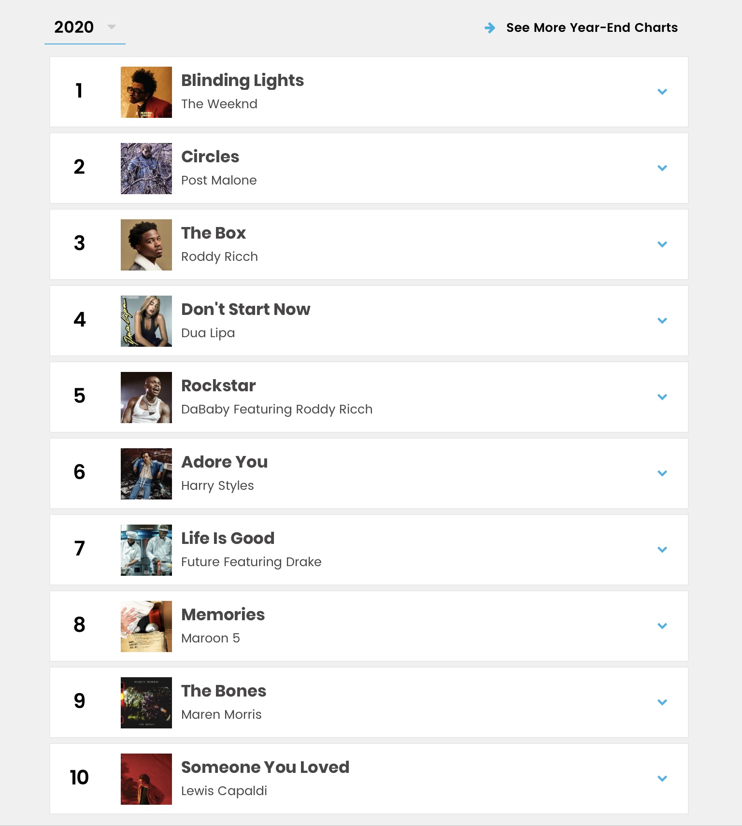
Task: Click the blue arrow beside See More
Action: point(490,28)
